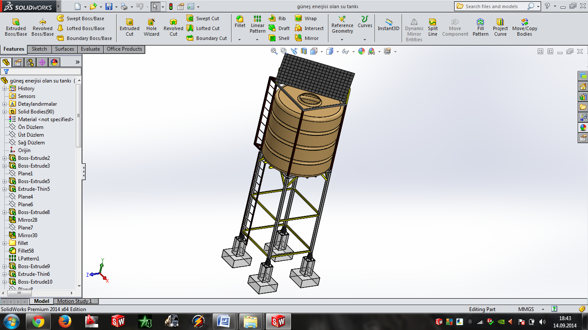
Task: Switch to the Evaluate tab
Action: point(90,49)
